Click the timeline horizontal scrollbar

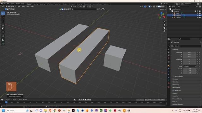click(83, 105)
